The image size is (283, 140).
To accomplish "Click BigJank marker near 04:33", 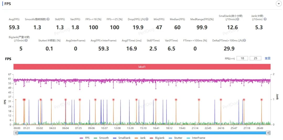I will coord(51,100).
